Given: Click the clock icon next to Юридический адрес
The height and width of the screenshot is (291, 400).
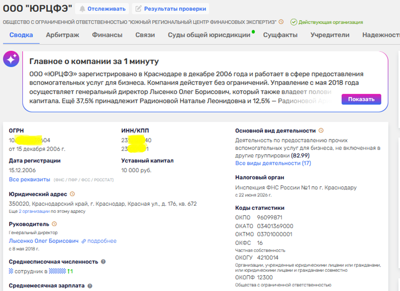Looking at the screenshot, I should pos(72,194).
